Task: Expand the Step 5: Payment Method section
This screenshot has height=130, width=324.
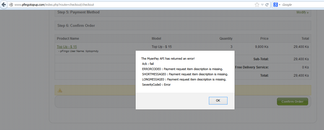Action: click(x=183, y=12)
